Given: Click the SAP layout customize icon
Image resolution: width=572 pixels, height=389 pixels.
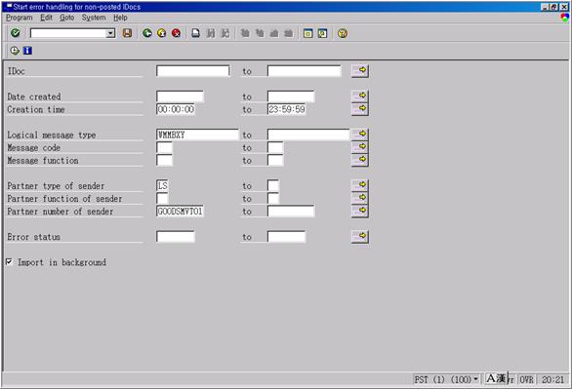Looking at the screenshot, I should click(565, 18).
